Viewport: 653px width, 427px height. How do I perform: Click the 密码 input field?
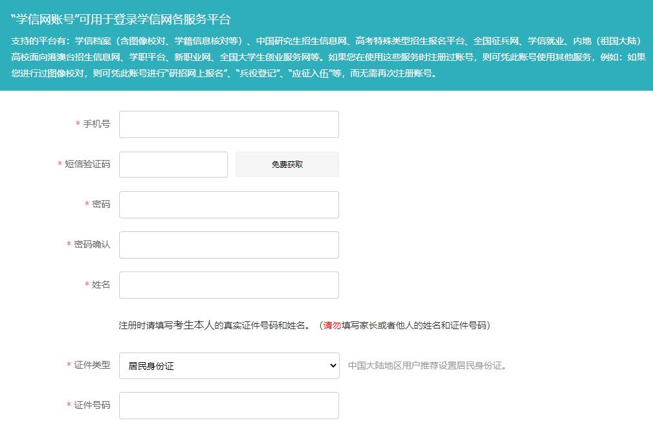pyautogui.click(x=229, y=205)
